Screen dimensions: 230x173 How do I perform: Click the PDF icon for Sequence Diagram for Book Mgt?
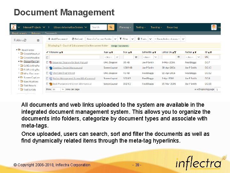(x=50, y=62)
